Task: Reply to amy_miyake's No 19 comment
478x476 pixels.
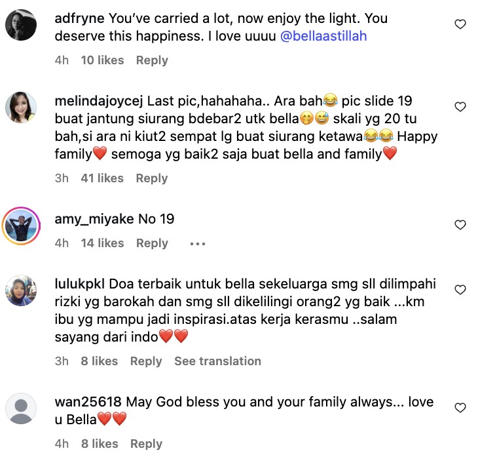Action: [152, 243]
